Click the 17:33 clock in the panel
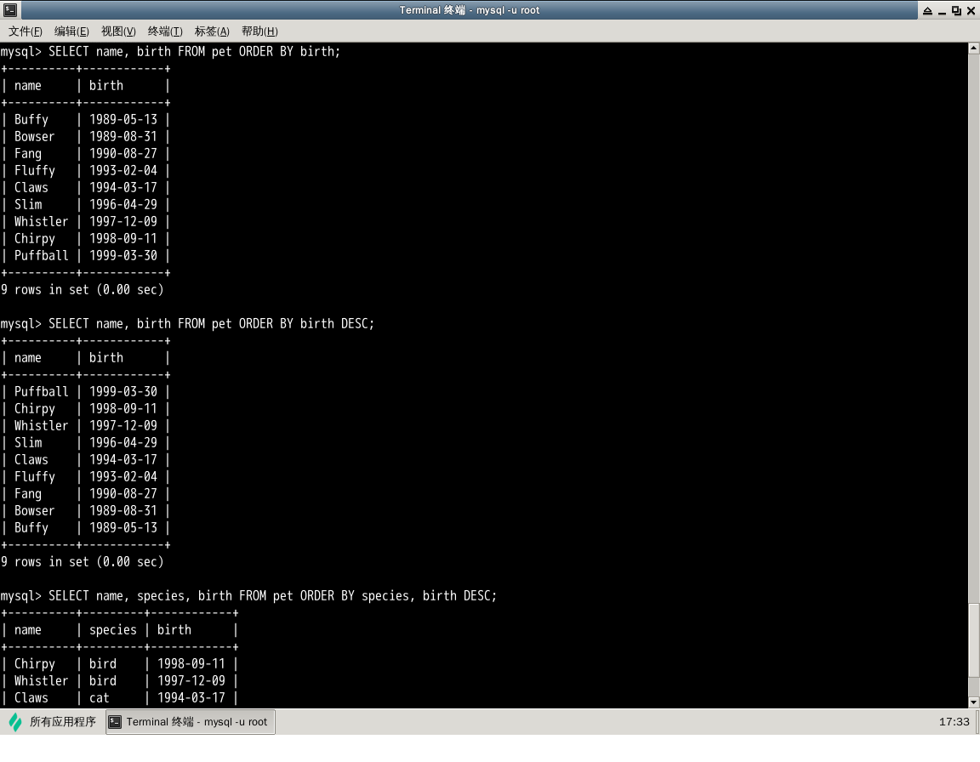Image resolution: width=980 pixels, height=762 pixels. (x=954, y=722)
